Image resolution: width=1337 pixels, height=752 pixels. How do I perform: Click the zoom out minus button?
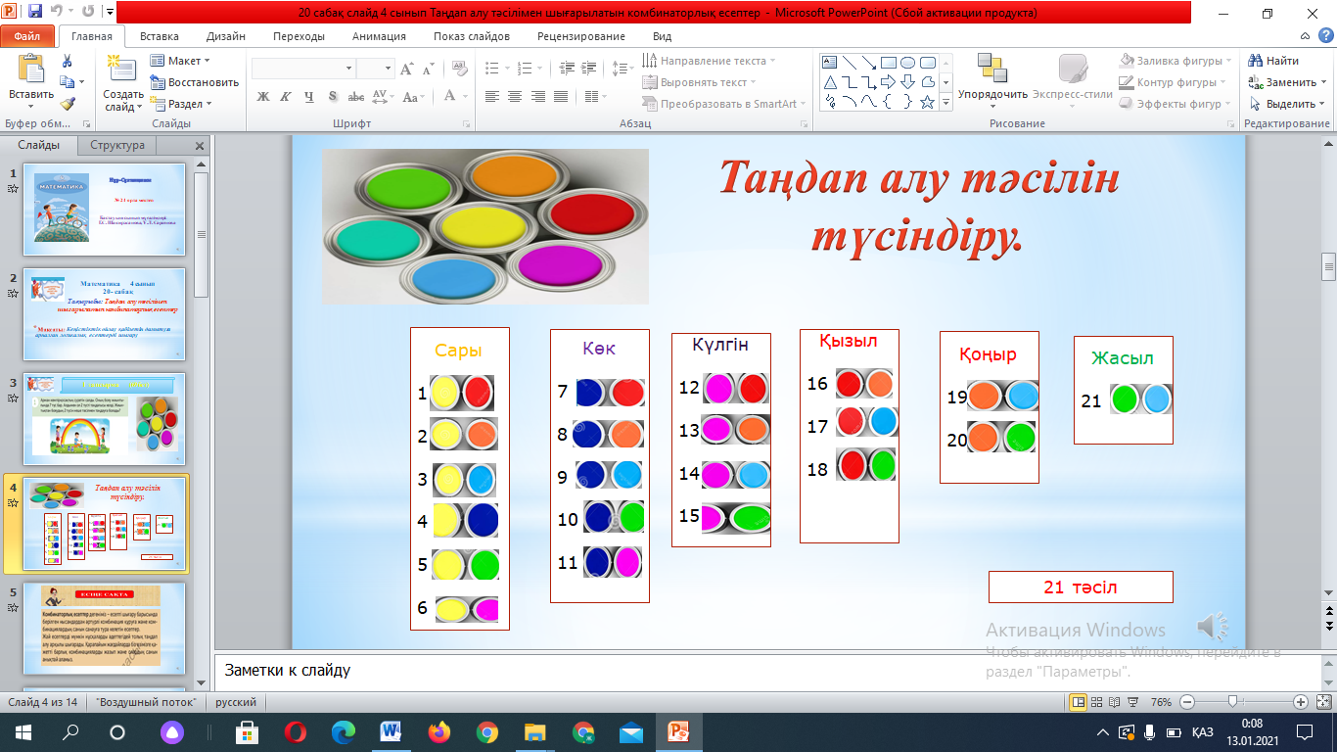click(x=1186, y=702)
